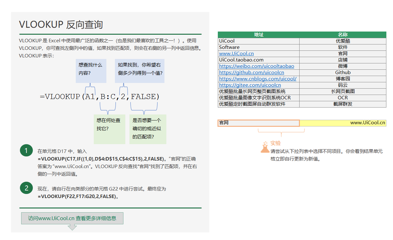Click the 地址 table header

(x=259, y=35)
